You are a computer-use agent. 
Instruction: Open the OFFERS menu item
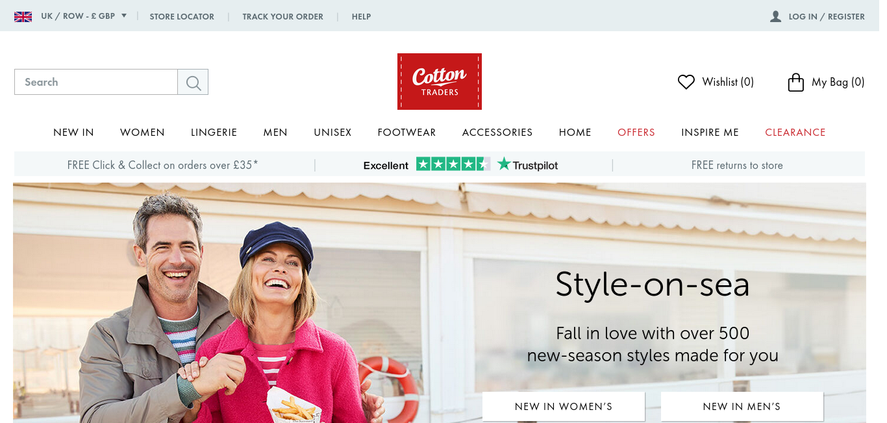(x=636, y=133)
